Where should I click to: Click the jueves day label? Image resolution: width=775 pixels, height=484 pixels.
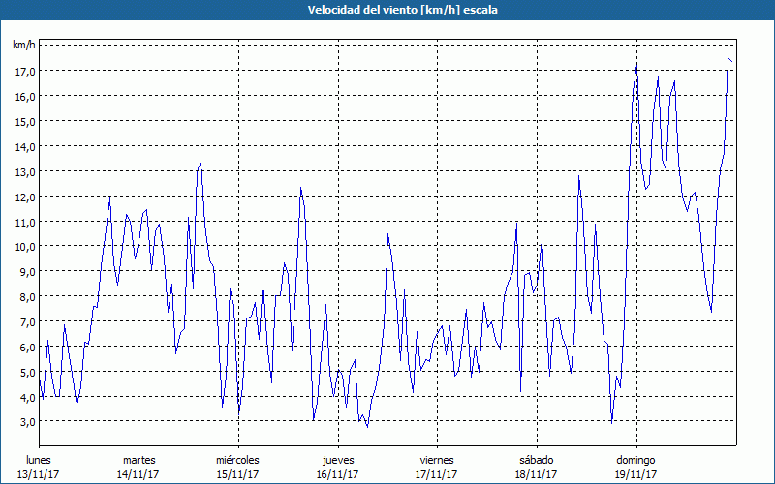pos(337,459)
